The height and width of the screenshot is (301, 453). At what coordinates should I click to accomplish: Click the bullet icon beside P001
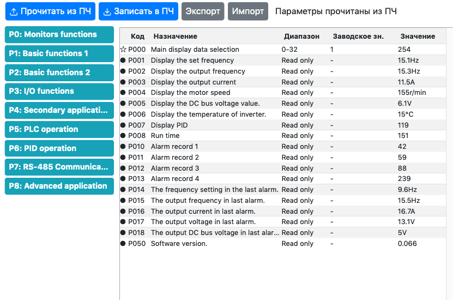pos(123,61)
